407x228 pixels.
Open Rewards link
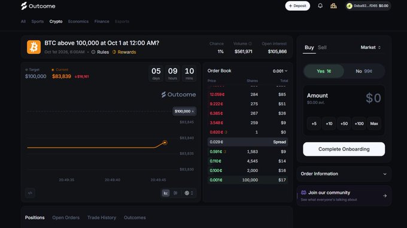(x=124, y=52)
